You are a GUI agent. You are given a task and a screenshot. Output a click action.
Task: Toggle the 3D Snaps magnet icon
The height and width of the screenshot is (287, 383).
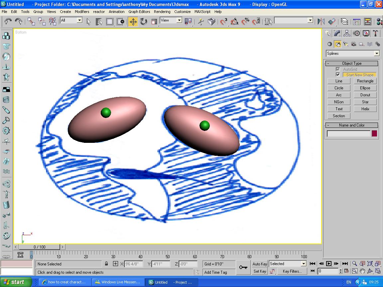pyautogui.click(x=223, y=22)
